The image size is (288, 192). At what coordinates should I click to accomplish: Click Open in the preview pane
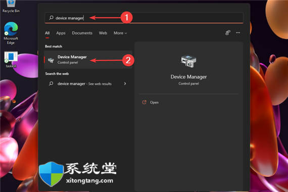154,103
